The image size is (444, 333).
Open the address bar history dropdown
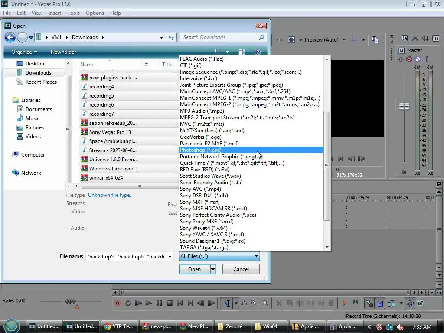point(161,37)
